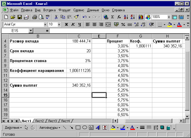Click the Name Box field E15
Screen dimensions: 191x138
coord(15,31)
